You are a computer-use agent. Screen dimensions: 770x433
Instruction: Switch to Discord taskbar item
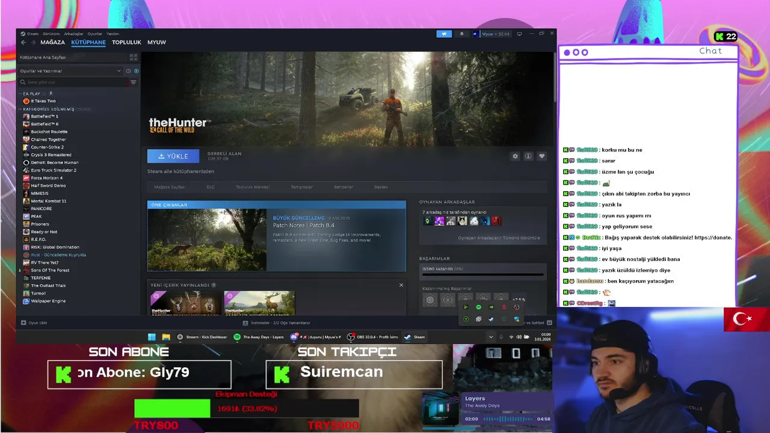click(315, 337)
